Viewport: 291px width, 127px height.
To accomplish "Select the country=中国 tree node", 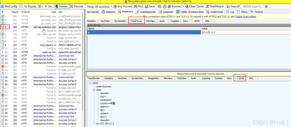I will pos(108,103).
